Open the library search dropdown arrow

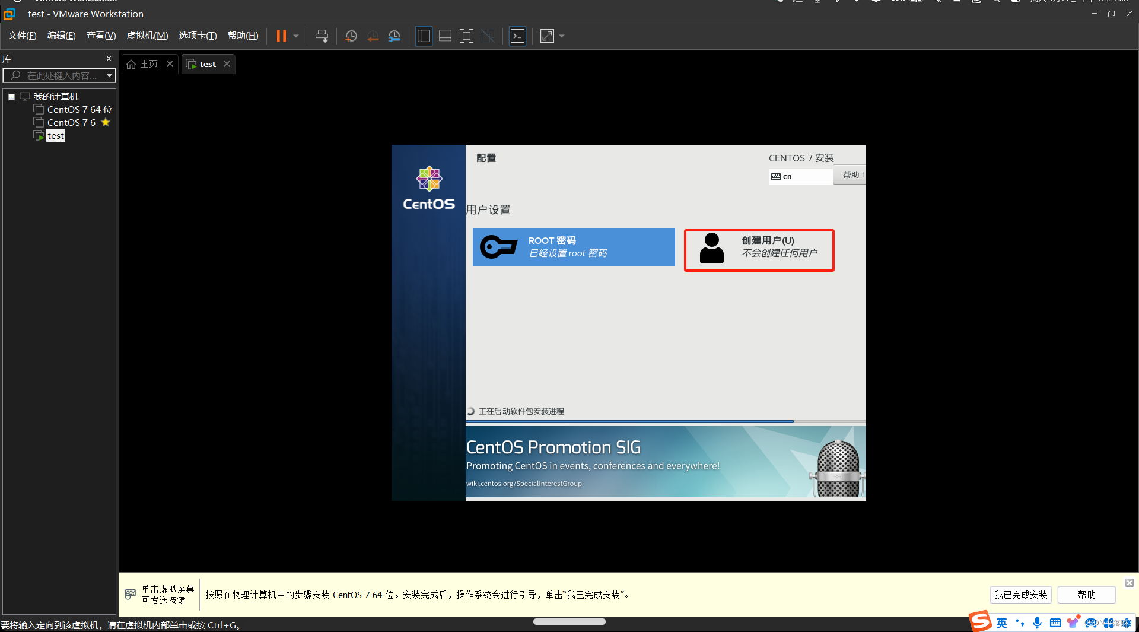pyautogui.click(x=110, y=75)
